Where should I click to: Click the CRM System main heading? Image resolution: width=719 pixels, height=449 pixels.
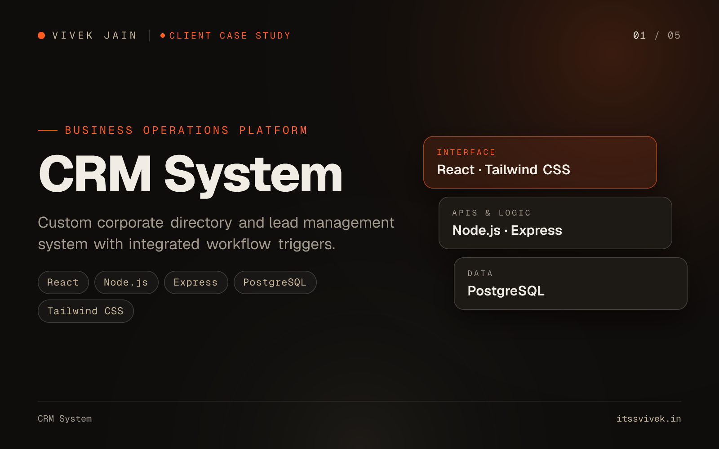[191, 175]
